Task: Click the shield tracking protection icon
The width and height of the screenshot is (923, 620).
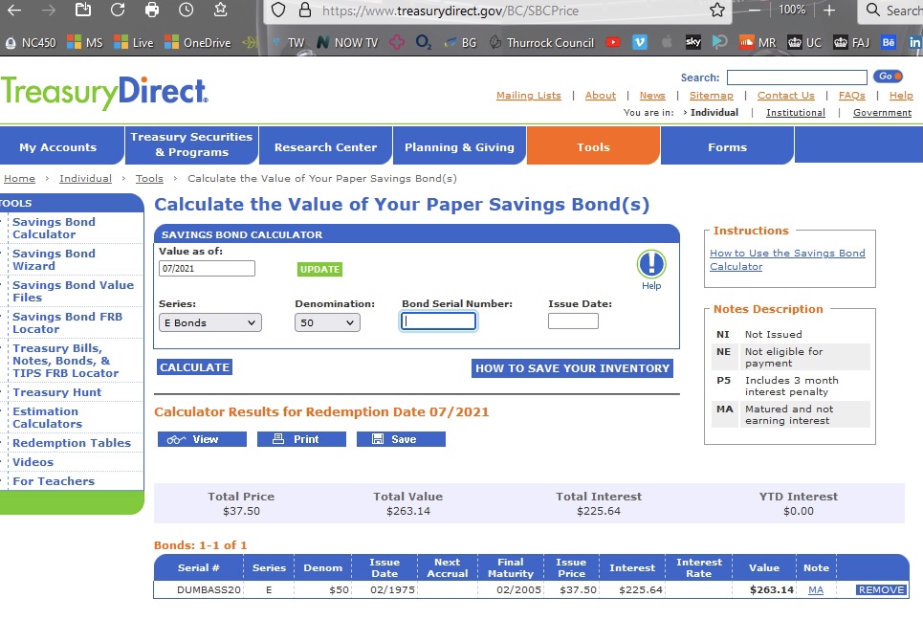Action: point(278,10)
